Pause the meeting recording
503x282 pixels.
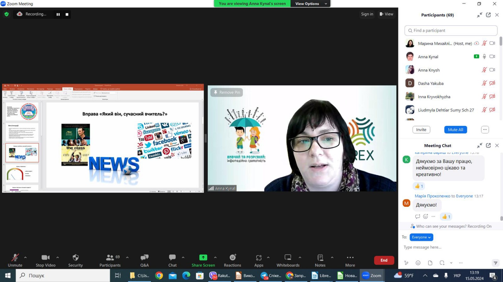point(58,14)
